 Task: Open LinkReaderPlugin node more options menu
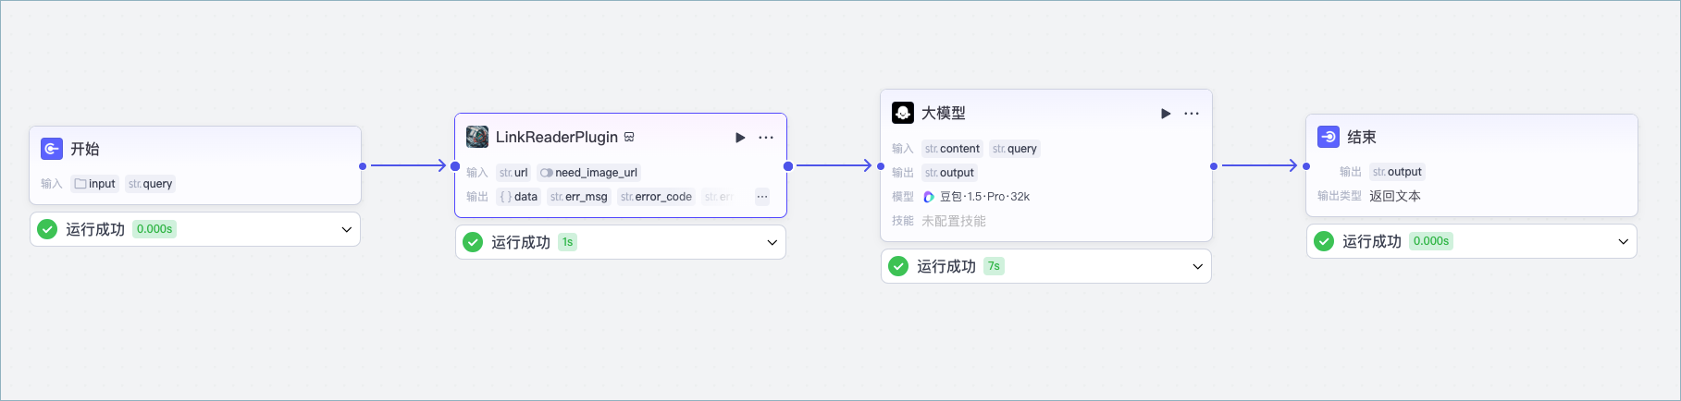click(x=766, y=138)
